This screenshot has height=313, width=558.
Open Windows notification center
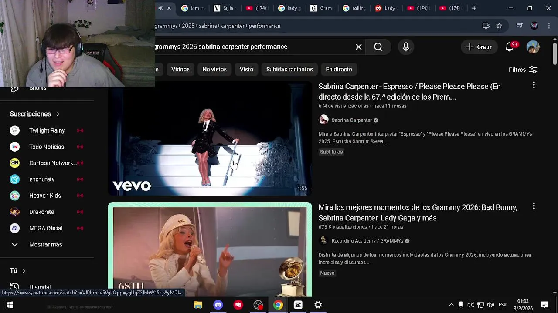(x=544, y=305)
